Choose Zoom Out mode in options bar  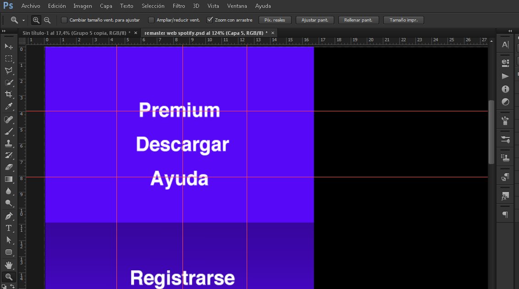click(x=47, y=20)
